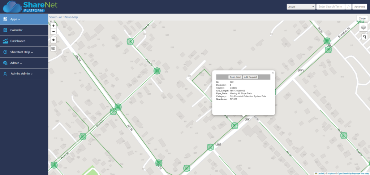This screenshot has height=175, width=370.
Task: Zoom out on the map
Action: (x=53, y=32)
